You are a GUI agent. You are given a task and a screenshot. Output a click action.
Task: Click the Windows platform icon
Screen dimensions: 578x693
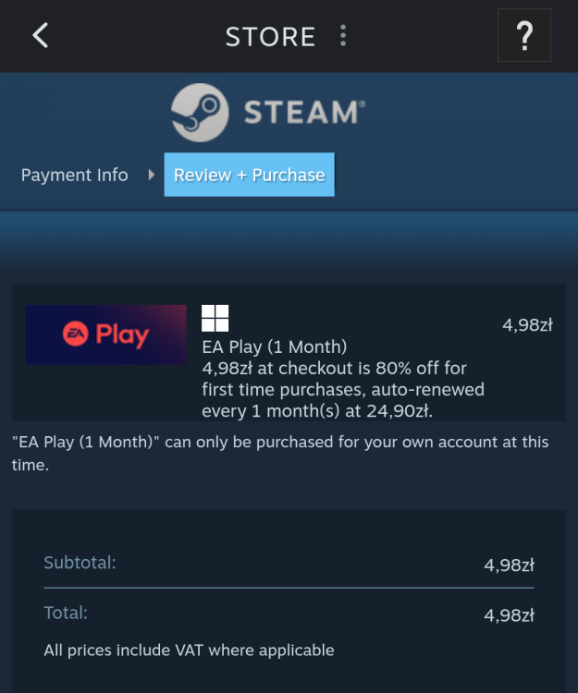point(215,319)
